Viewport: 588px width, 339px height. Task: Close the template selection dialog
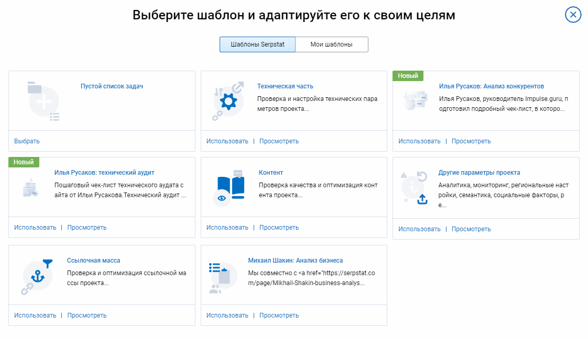tap(573, 15)
